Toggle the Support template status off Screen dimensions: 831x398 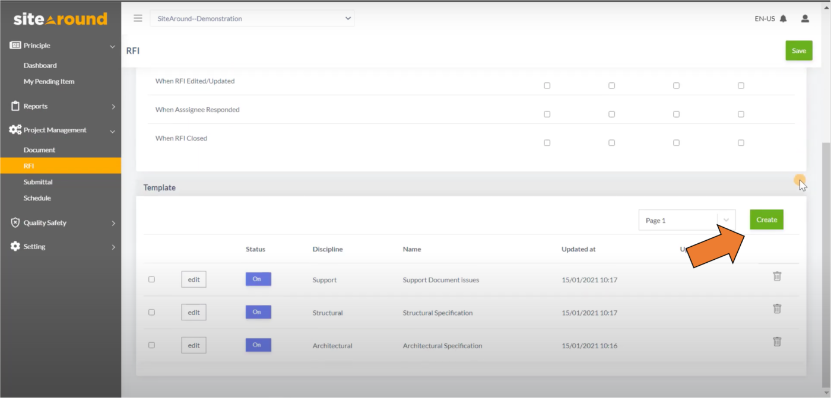click(258, 279)
